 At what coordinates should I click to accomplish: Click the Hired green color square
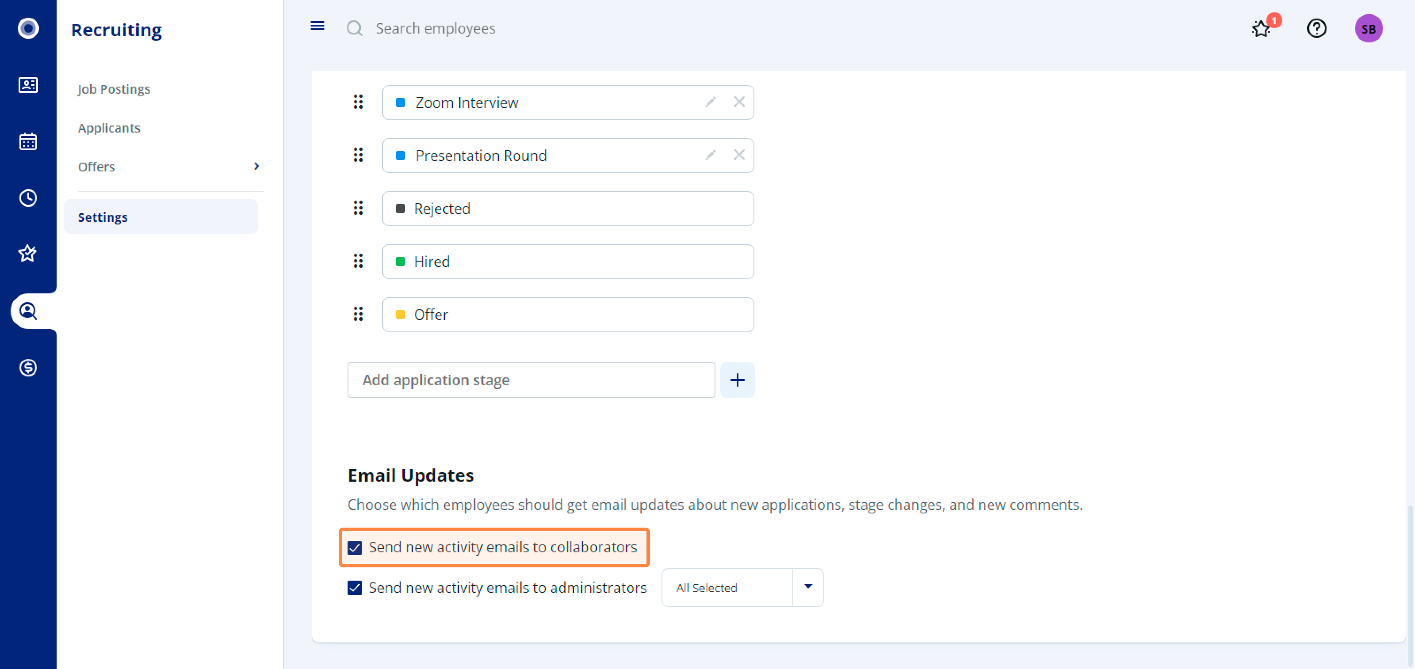coord(401,262)
